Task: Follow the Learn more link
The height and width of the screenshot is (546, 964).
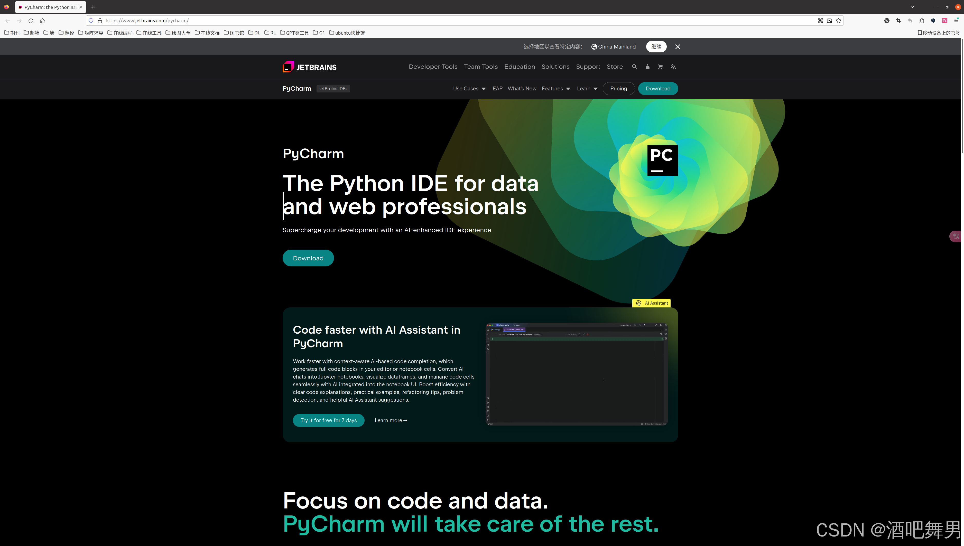Action: pyautogui.click(x=391, y=420)
